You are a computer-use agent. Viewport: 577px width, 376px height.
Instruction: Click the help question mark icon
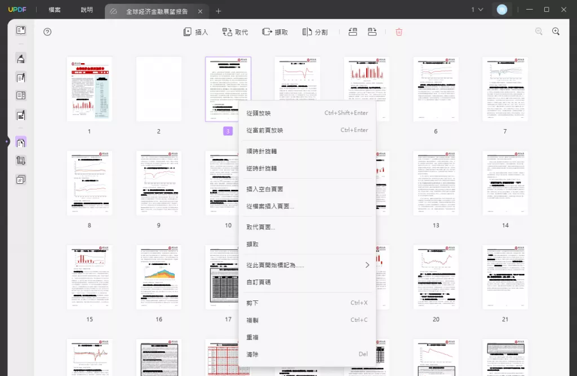click(47, 32)
